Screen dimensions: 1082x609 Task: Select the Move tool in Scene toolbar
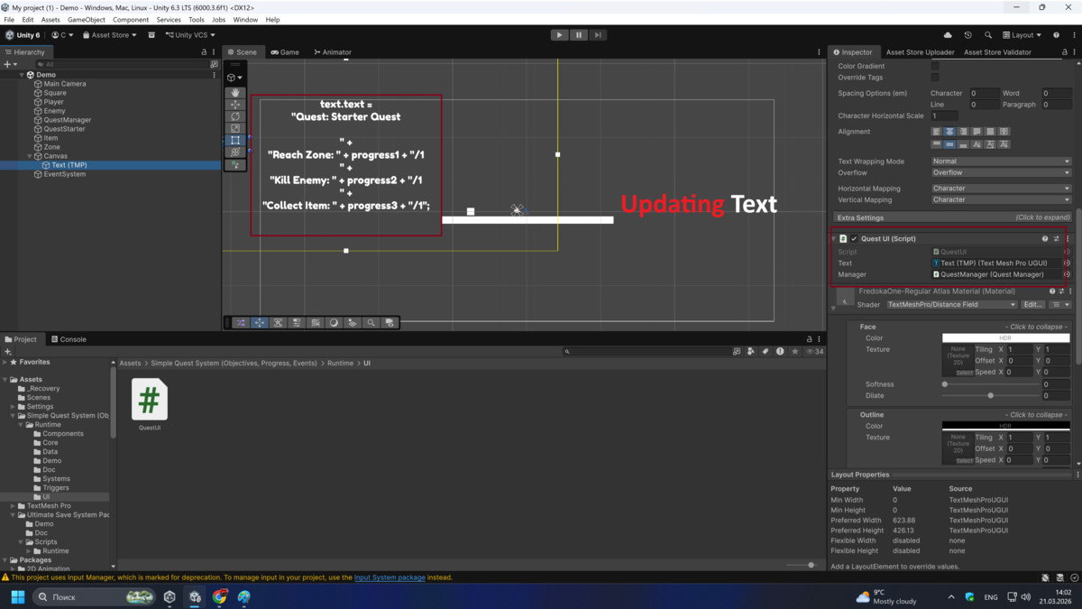point(235,105)
